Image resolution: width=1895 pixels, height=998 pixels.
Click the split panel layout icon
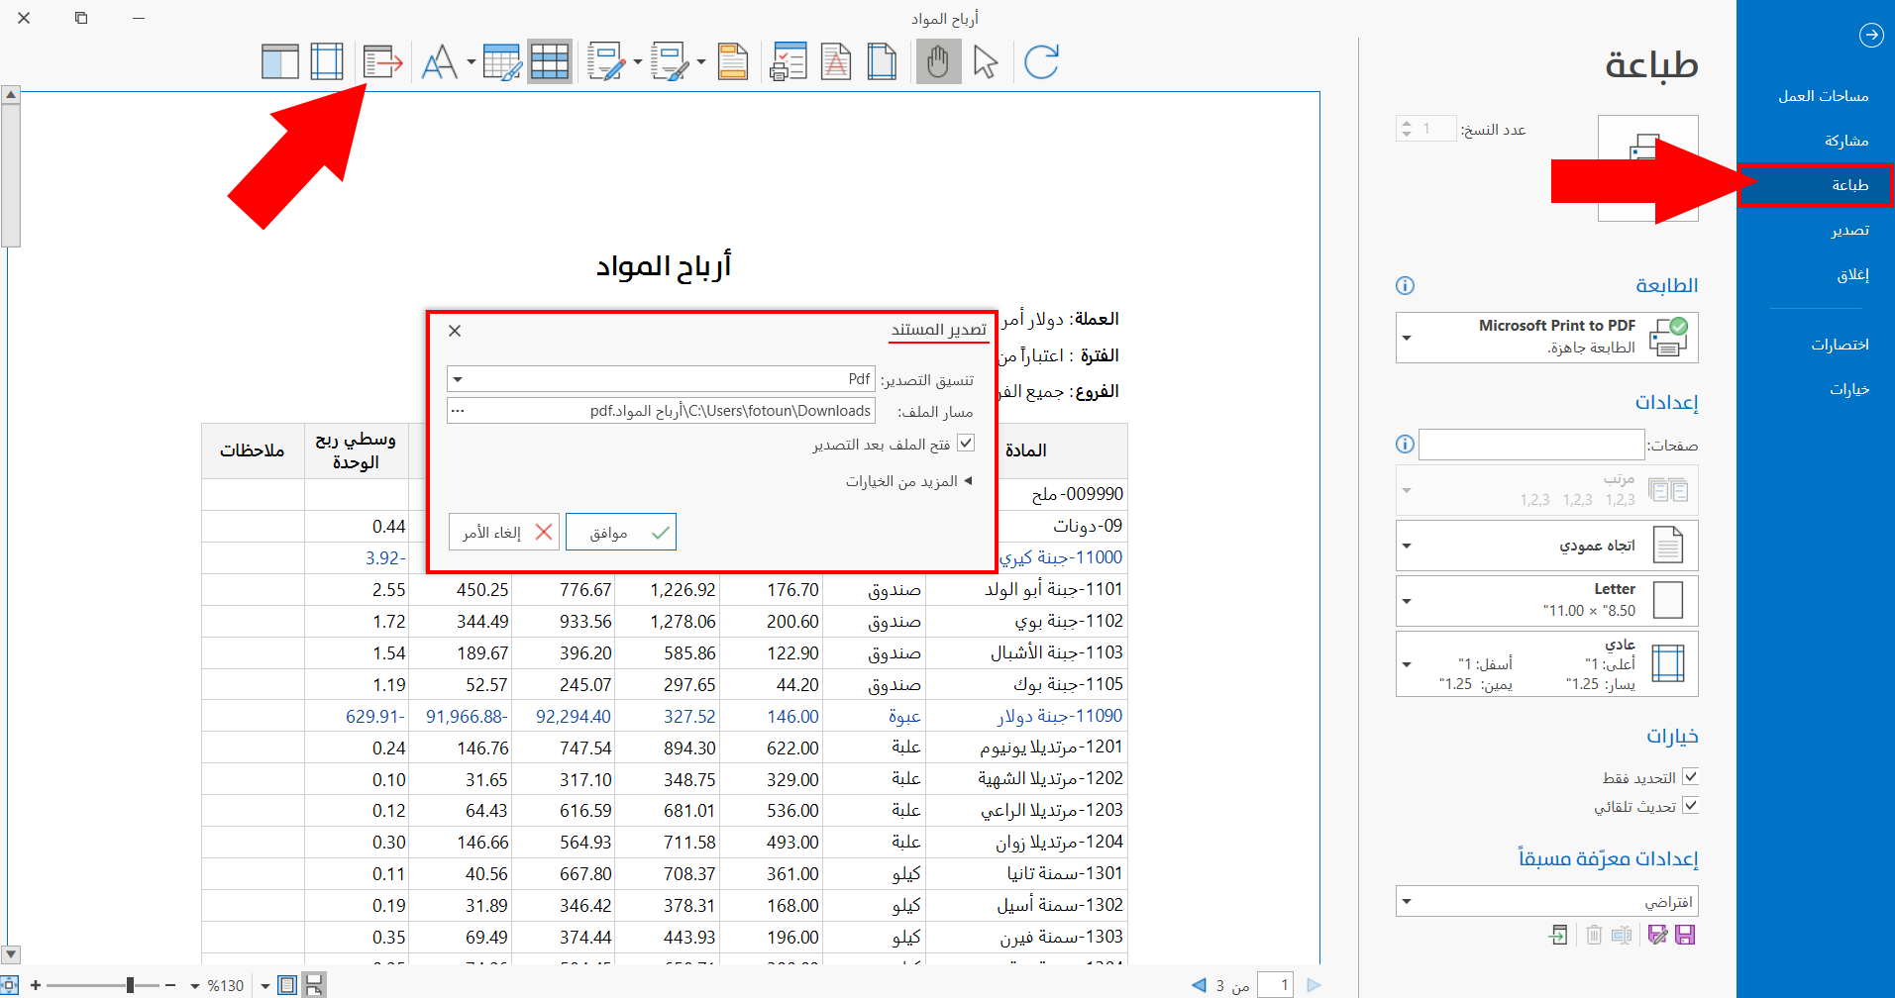point(280,62)
